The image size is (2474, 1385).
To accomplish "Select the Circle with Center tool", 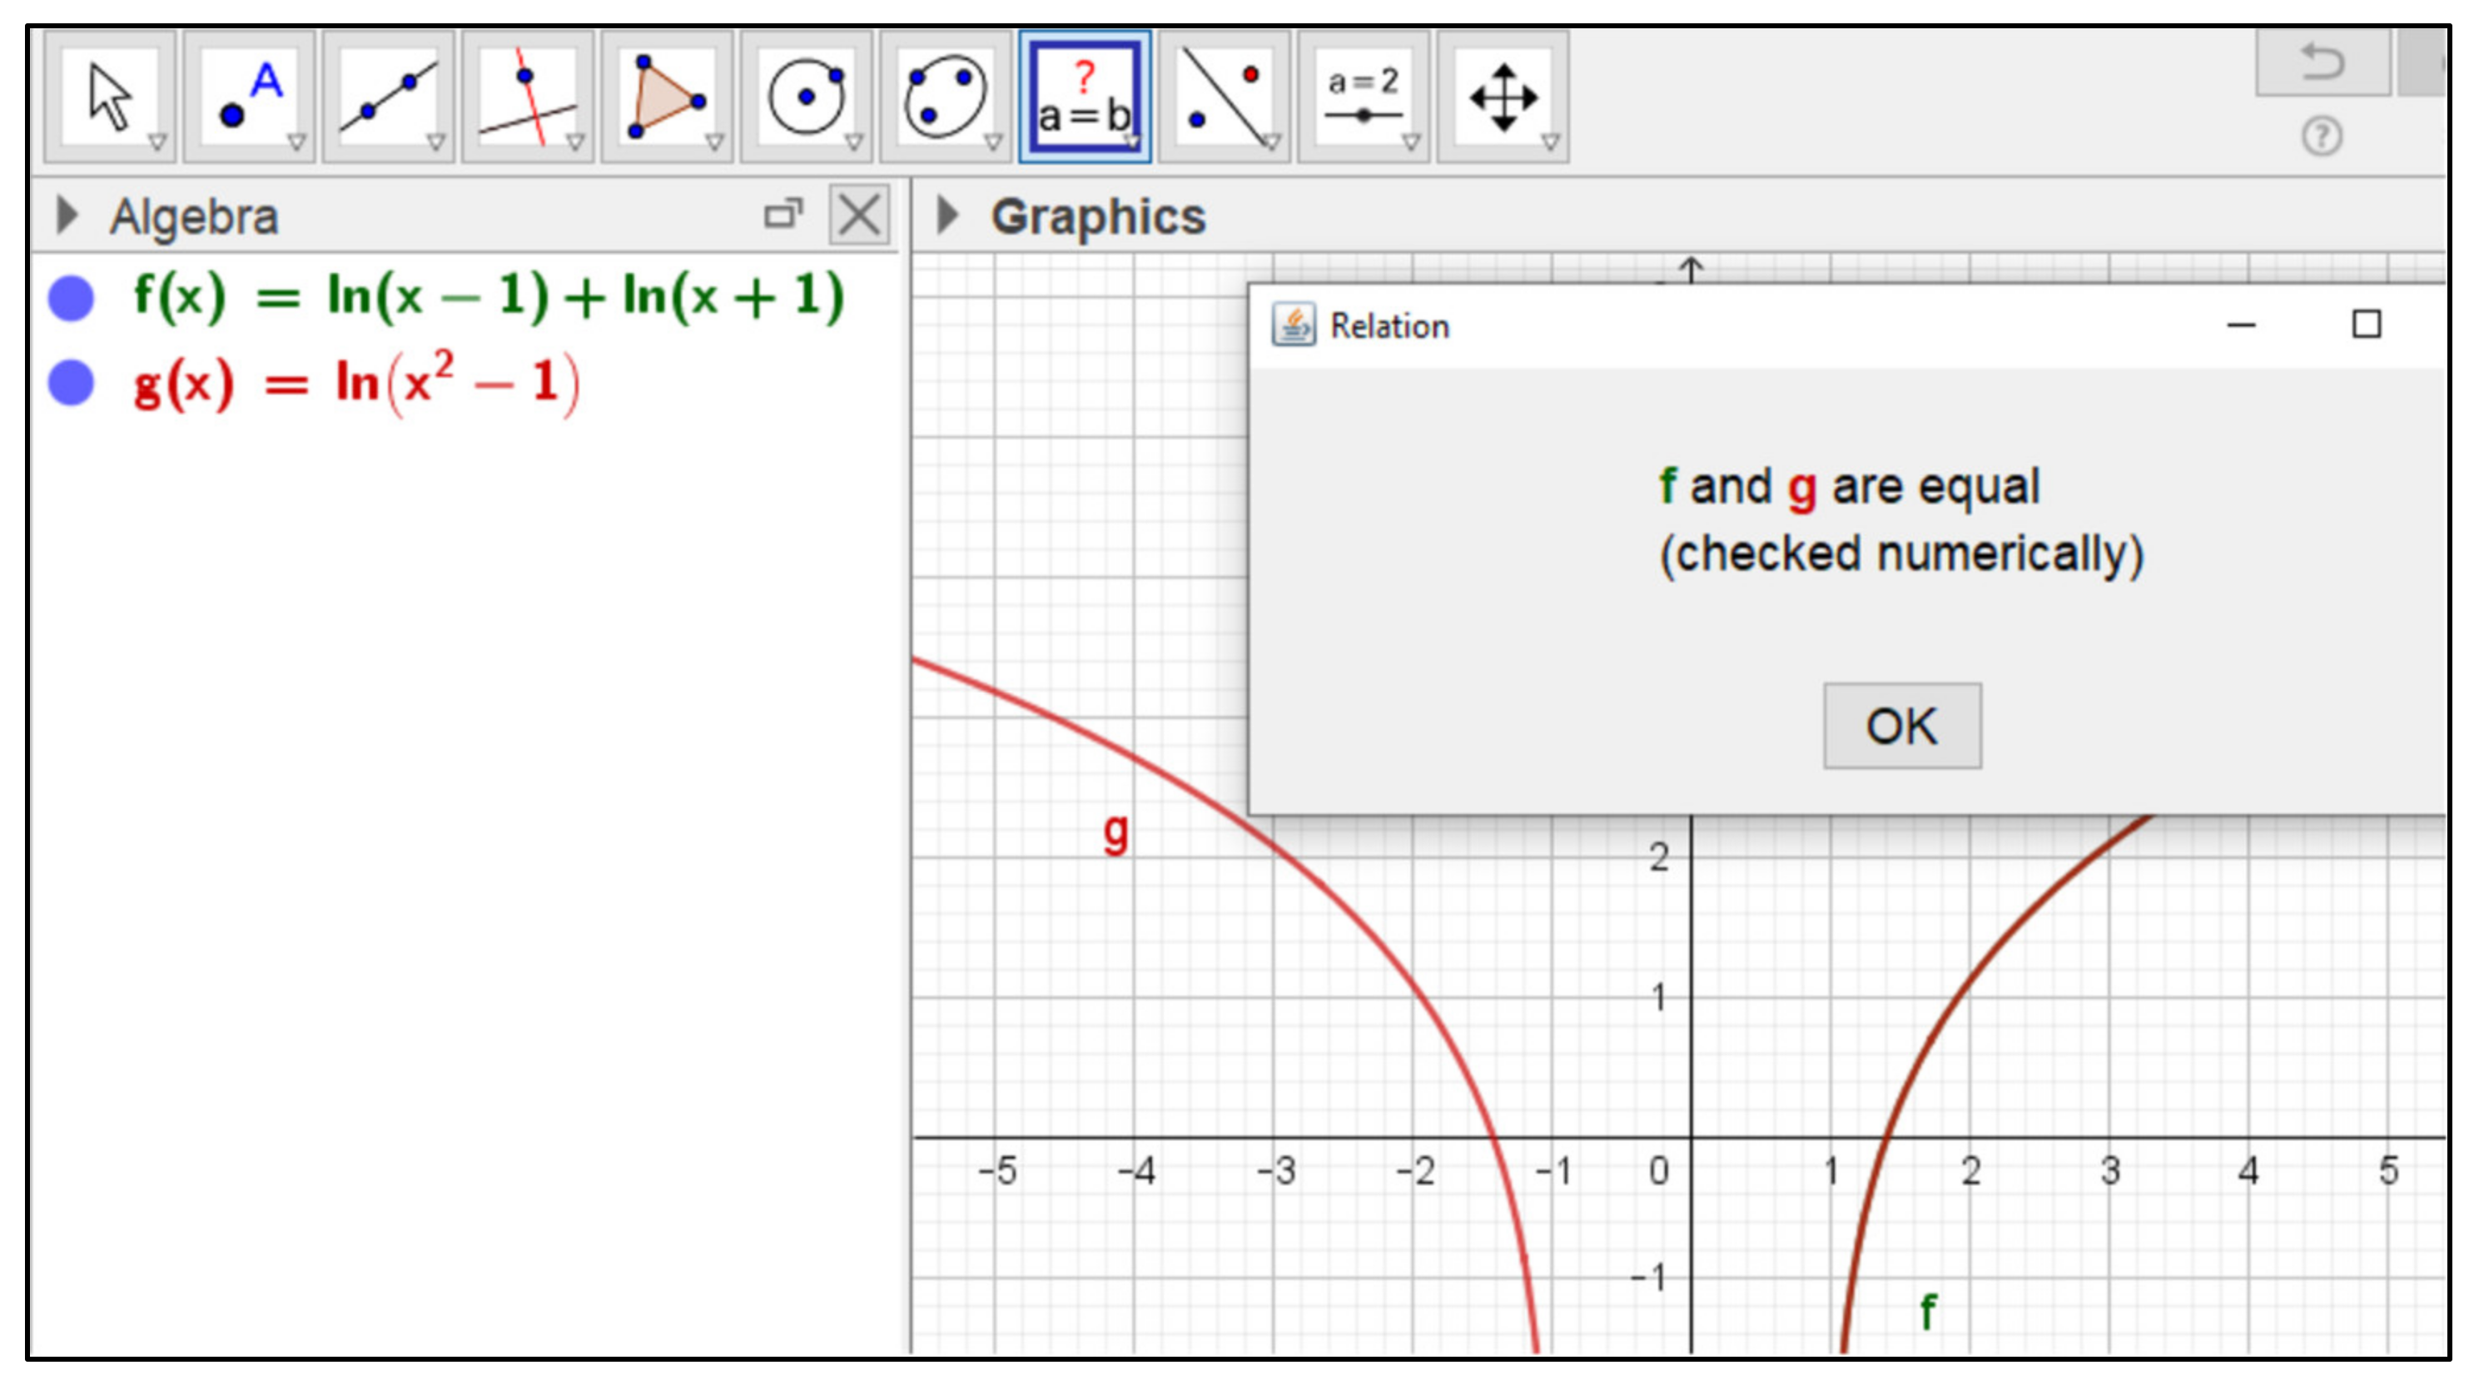I will point(806,97).
